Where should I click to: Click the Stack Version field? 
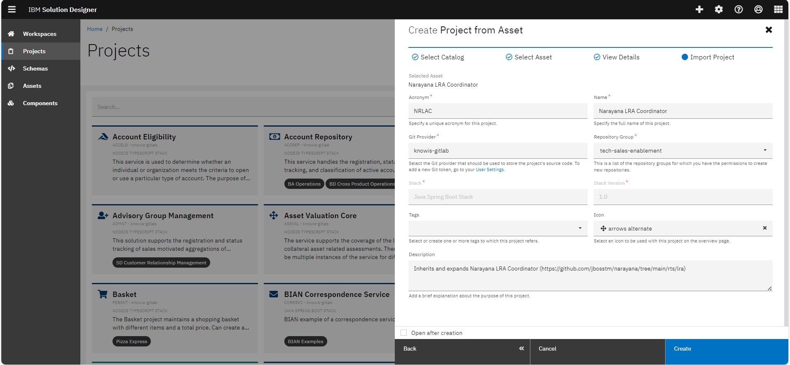coord(683,197)
